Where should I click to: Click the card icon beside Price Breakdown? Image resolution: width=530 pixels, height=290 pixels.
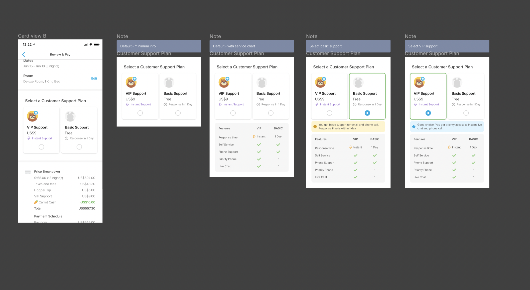click(x=28, y=172)
